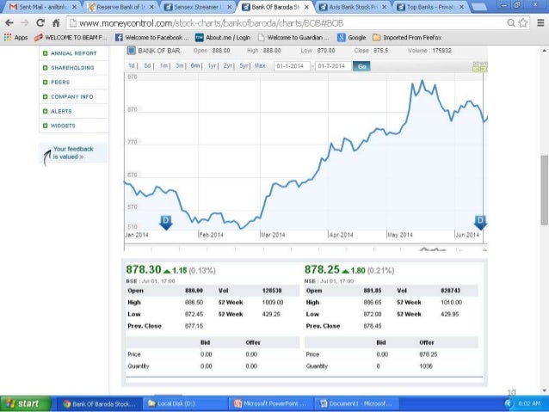The height and width of the screenshot is (412, 549).
Task: Click the address bar URL field
Action: pos(286,23)
